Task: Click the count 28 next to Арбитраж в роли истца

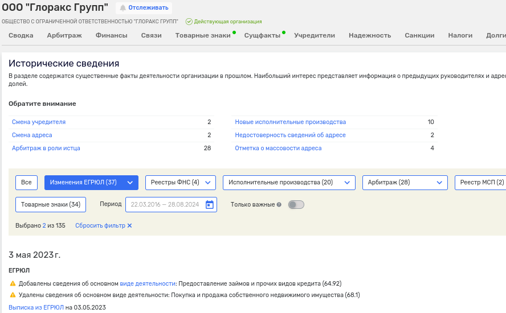Action: [x=207, y=149]
